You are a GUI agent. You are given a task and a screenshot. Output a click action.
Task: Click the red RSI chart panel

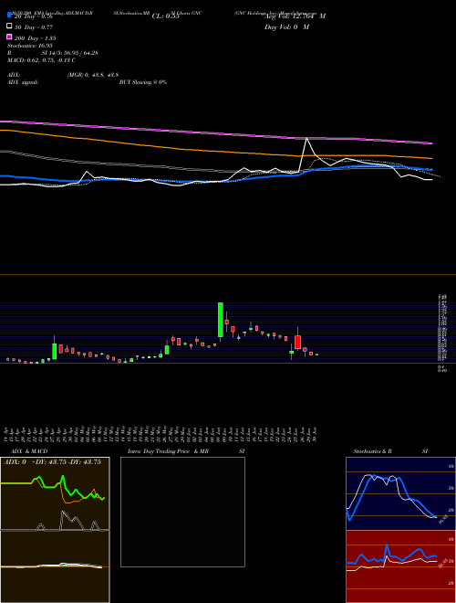pyautogui.click(x=400, y=566)
